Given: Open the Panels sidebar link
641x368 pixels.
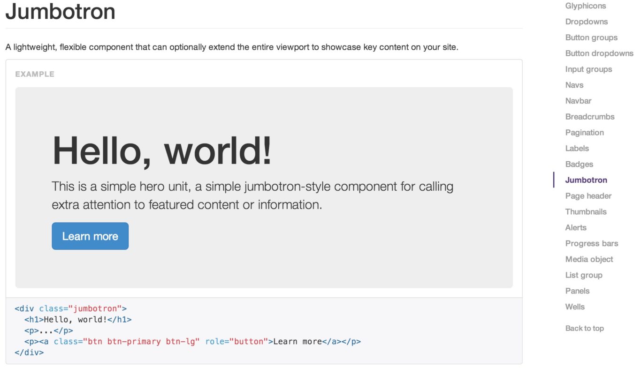Looking at the screenshot, I should (x=577, y=291).
